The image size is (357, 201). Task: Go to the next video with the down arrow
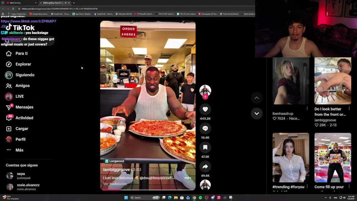[x=257, y=114]
